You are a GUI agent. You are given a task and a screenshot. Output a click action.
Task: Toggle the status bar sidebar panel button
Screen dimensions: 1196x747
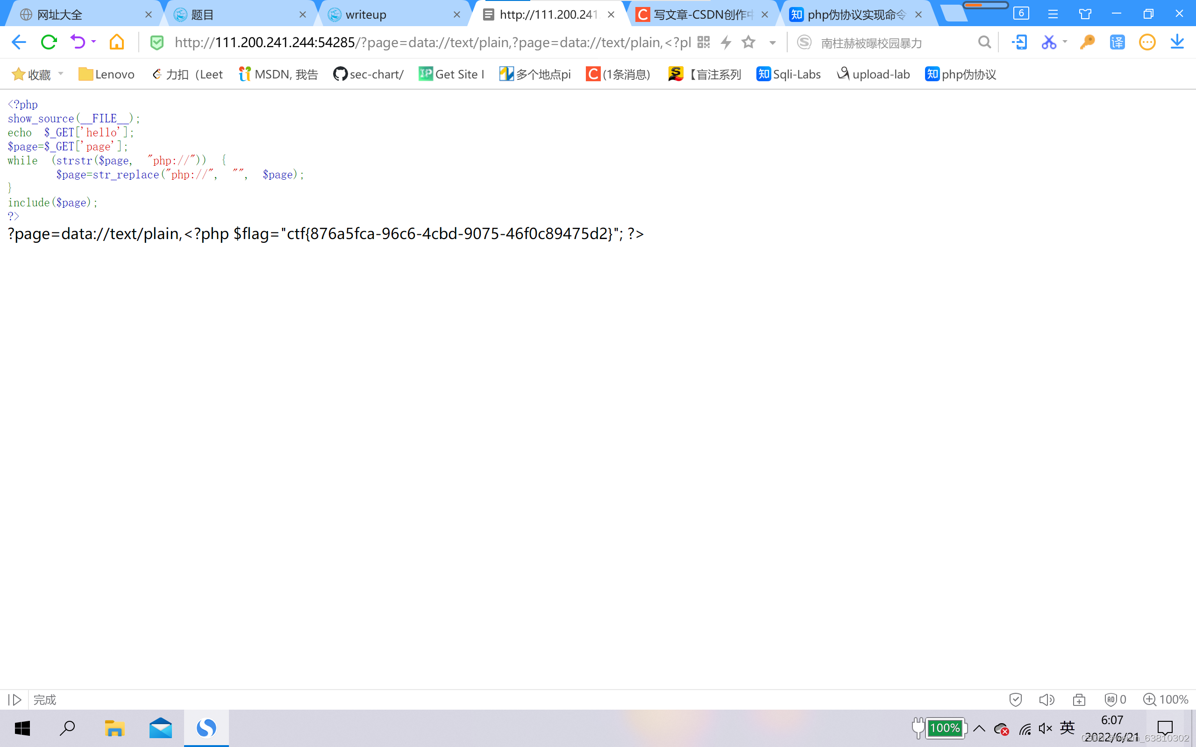15,699
